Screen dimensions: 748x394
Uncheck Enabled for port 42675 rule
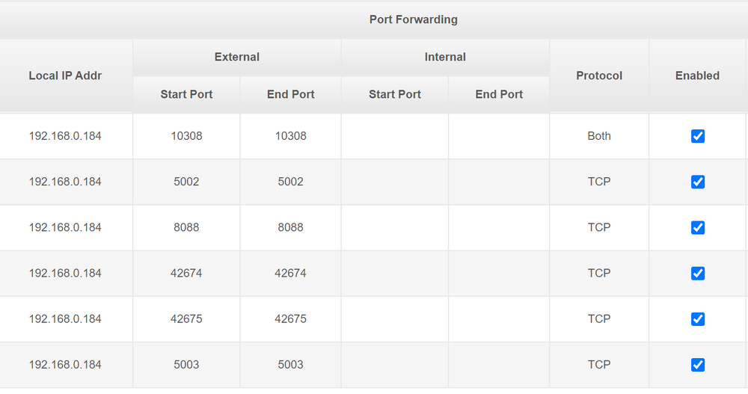click(x=698, y=319)
